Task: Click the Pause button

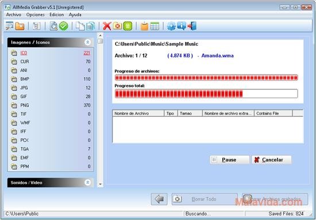Action: (x=229, y=160)
